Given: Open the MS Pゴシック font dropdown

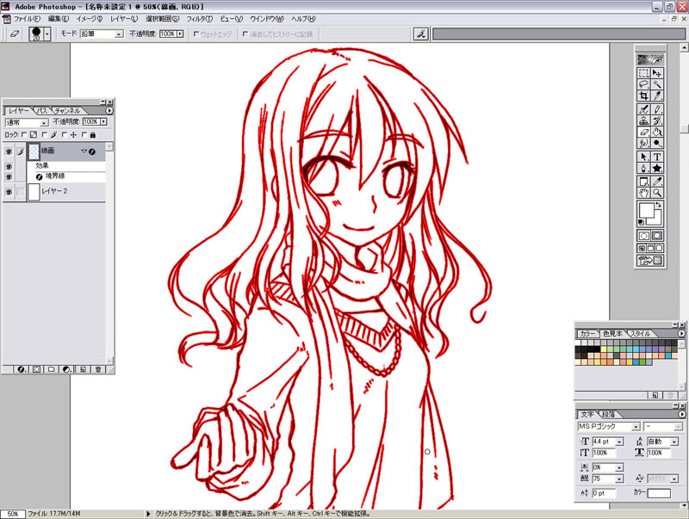Looking at the screenshot, I should [636, 427].
